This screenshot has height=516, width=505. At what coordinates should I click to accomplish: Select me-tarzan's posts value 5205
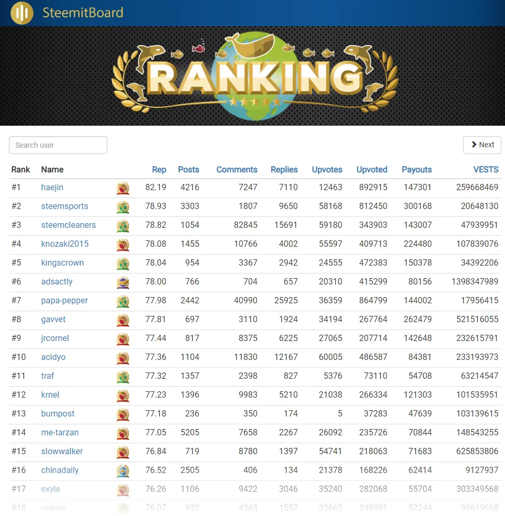pyautogui.click(x=190, y=432)
